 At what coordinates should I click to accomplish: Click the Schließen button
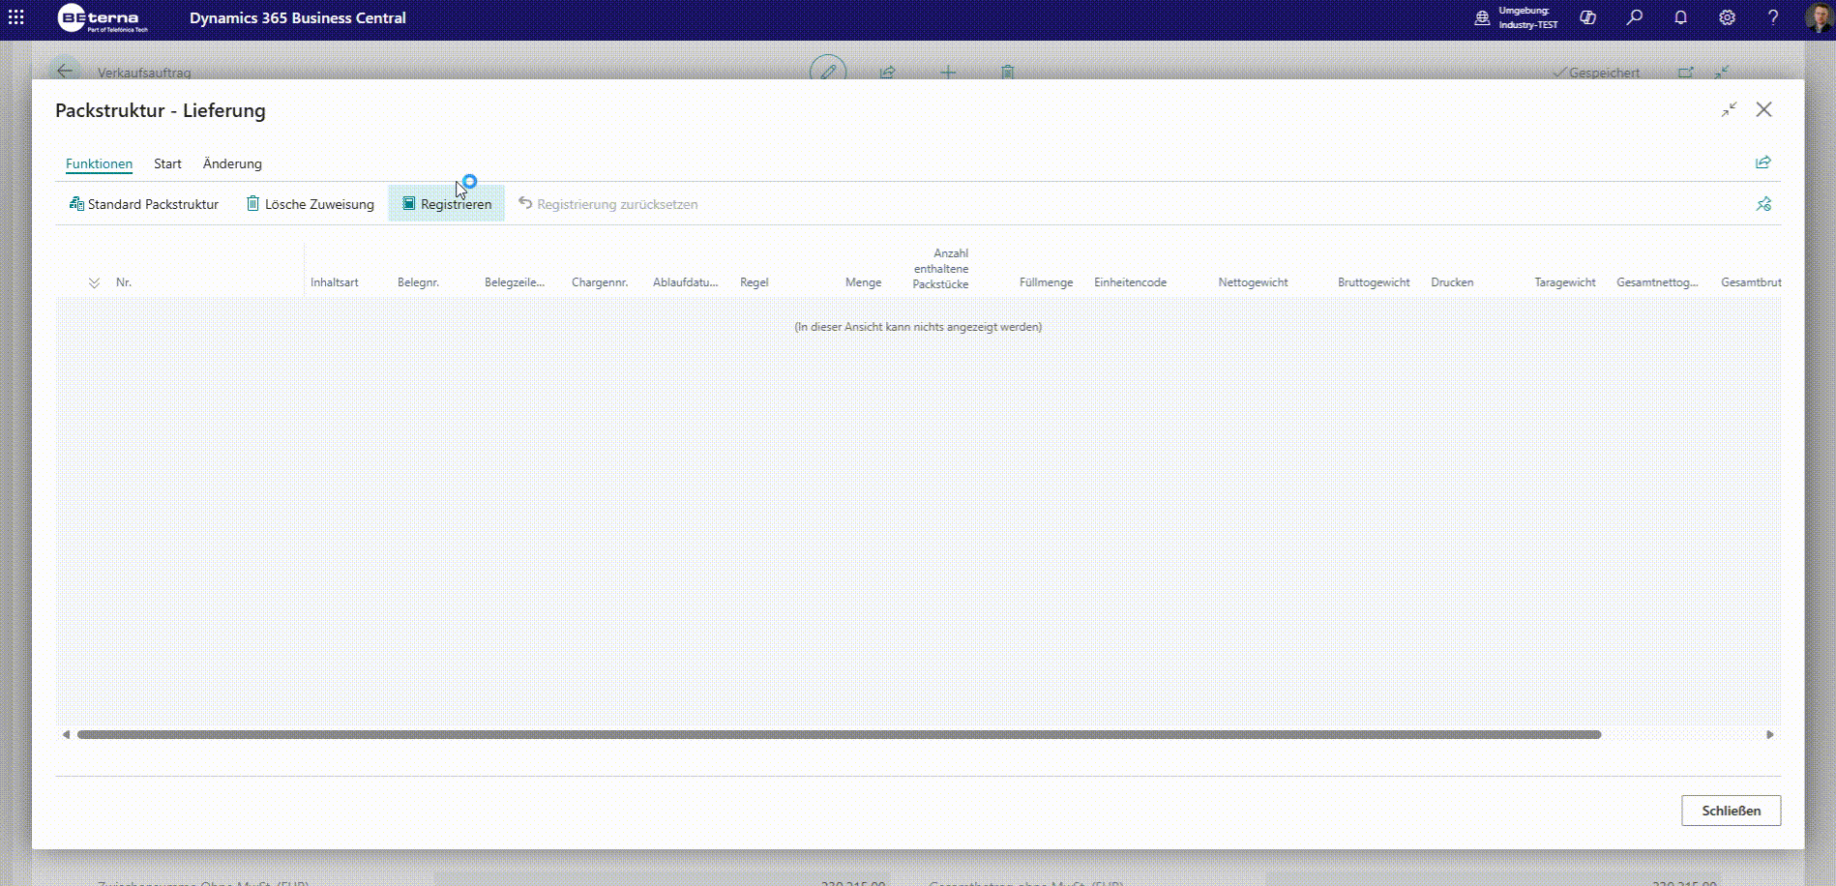click(x=1731, y=811)
